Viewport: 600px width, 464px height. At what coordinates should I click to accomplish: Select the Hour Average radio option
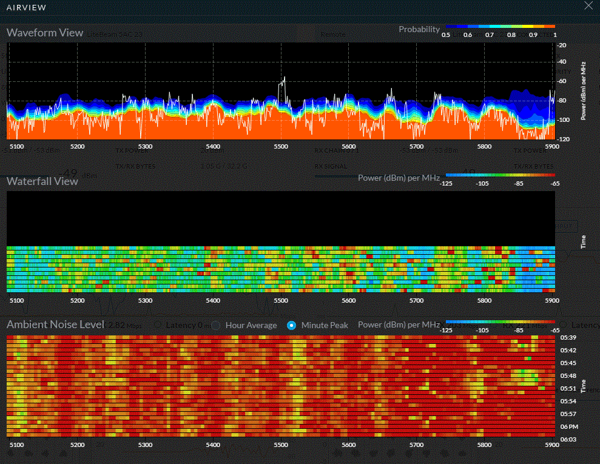pos(215,325)
